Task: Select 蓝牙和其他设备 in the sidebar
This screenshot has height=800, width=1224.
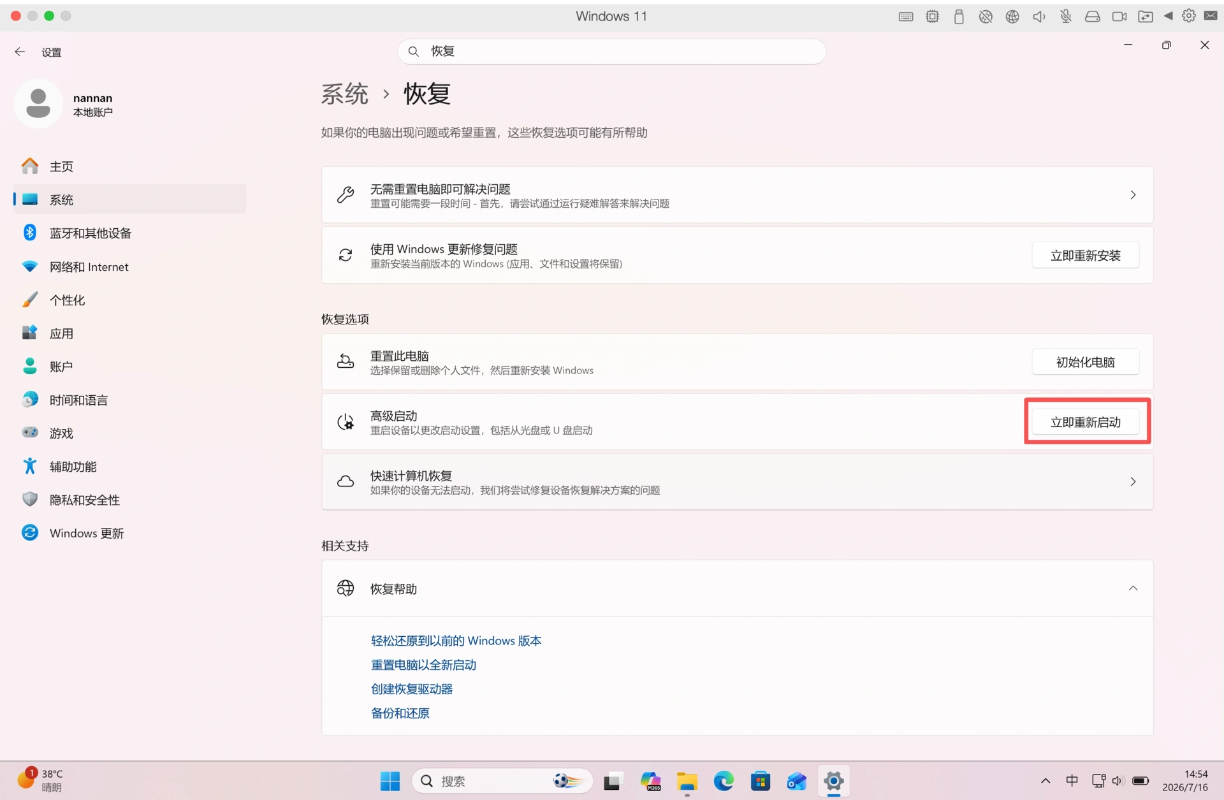Action: [129, 233]
